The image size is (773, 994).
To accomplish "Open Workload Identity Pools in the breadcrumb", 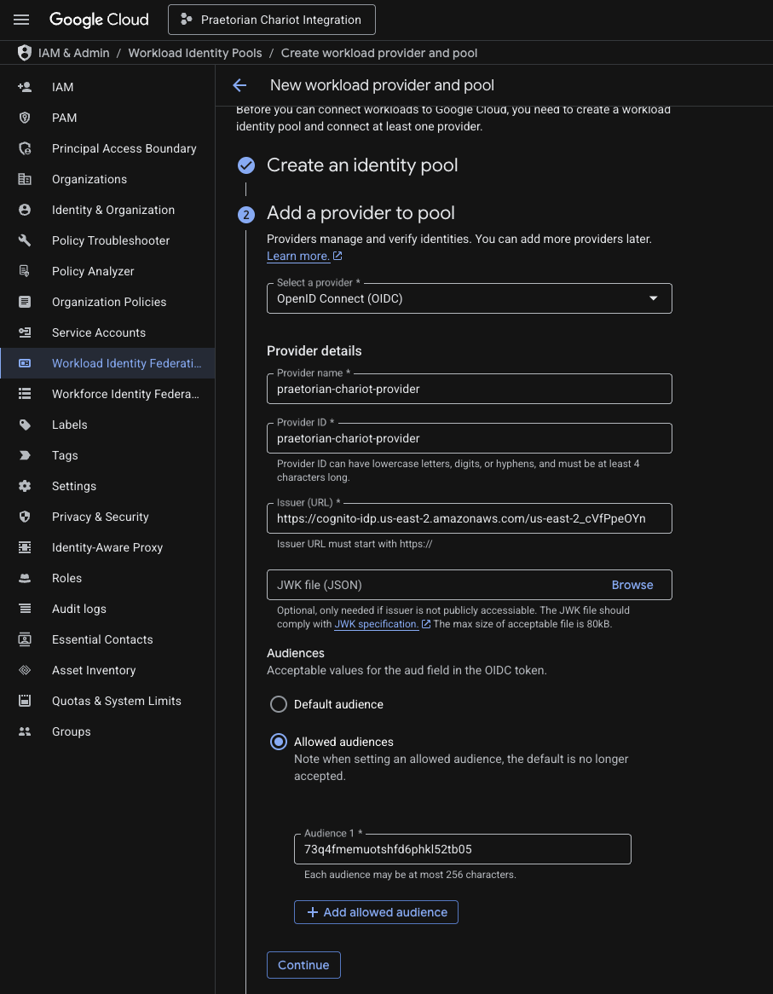I will (195, 53).
